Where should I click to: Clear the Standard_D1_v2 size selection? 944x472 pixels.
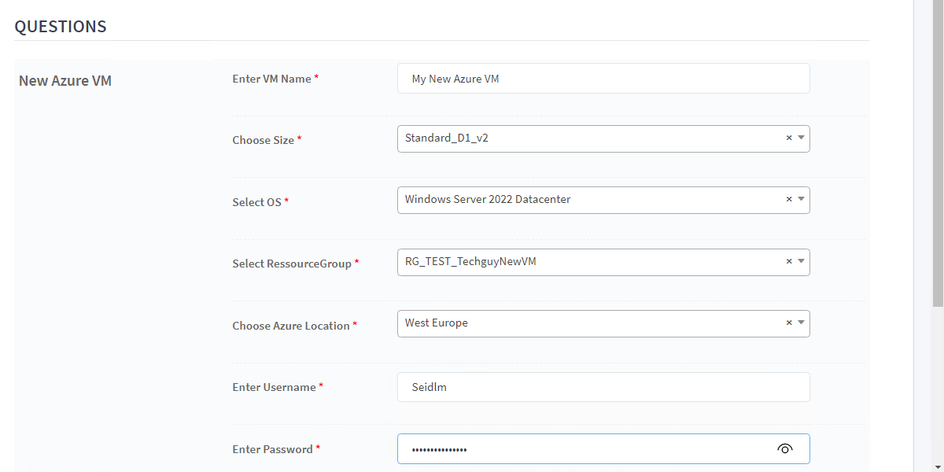pos(789,138)
